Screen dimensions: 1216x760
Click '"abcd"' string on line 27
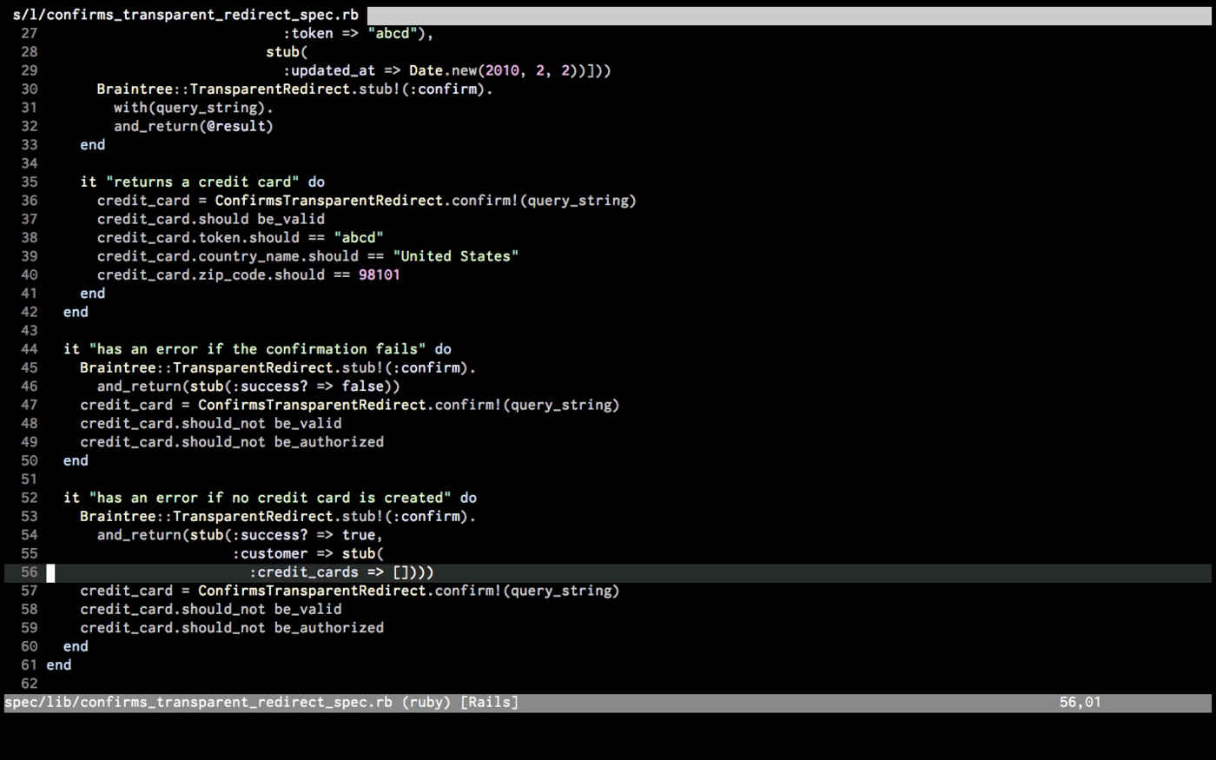(393, 33)
